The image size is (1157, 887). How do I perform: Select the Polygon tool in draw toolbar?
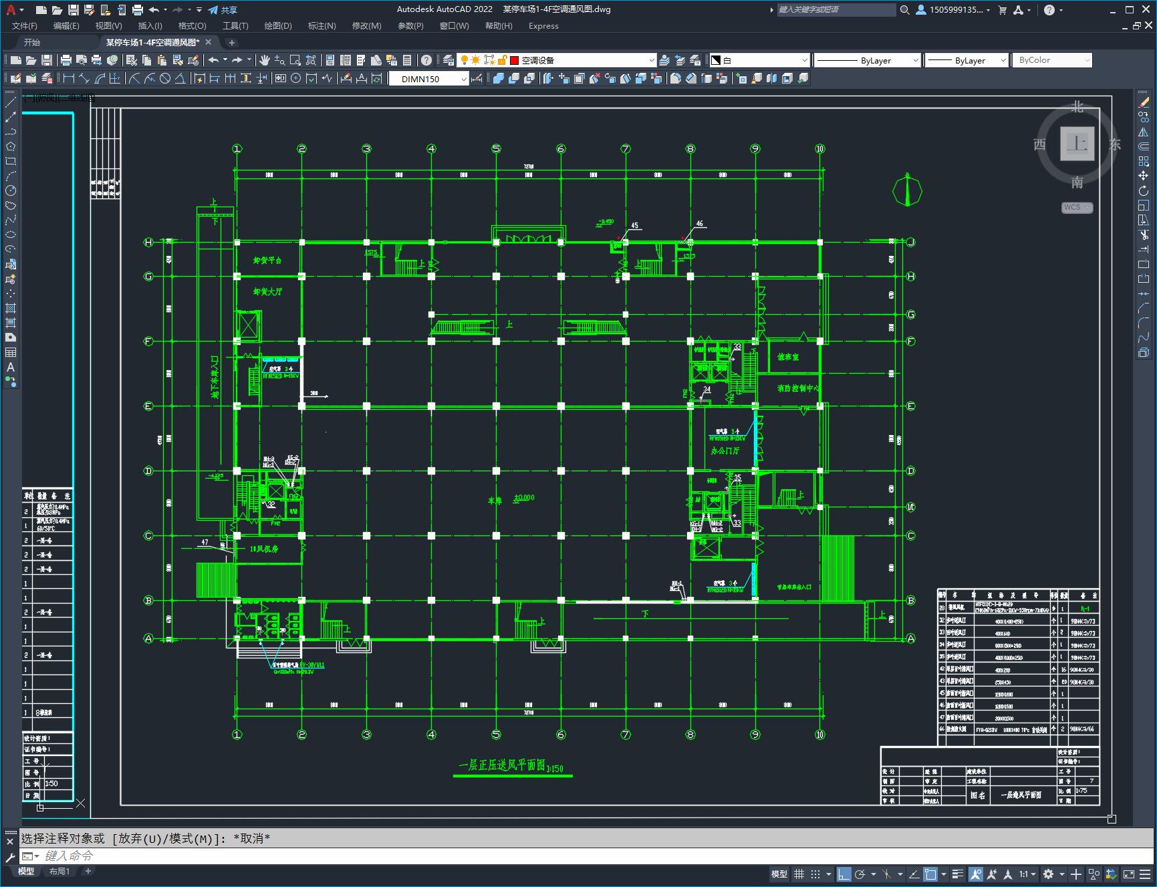[11, 146]
